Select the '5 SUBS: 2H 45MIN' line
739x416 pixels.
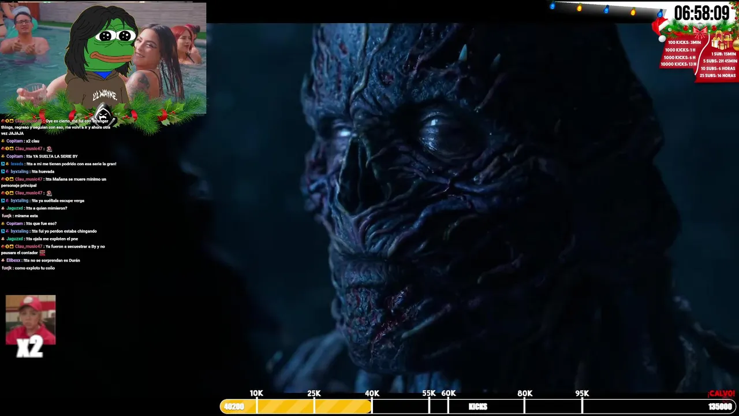pyautogui.click(x=719, y=61)
